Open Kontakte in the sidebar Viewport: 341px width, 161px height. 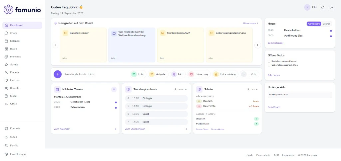[x=22, y=128]
